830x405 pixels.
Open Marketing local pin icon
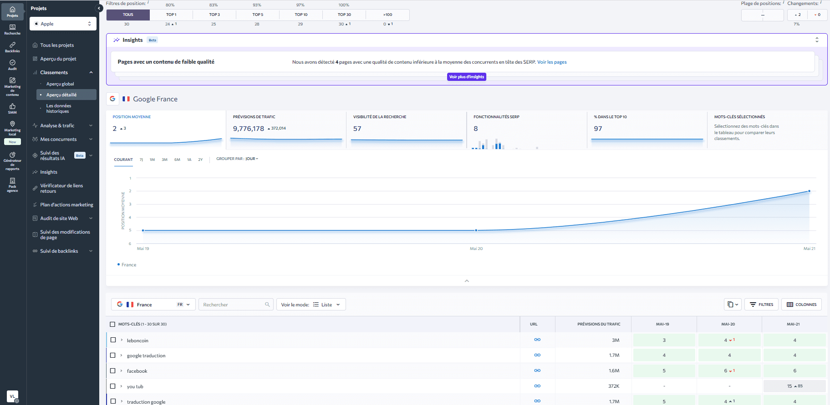12,128
